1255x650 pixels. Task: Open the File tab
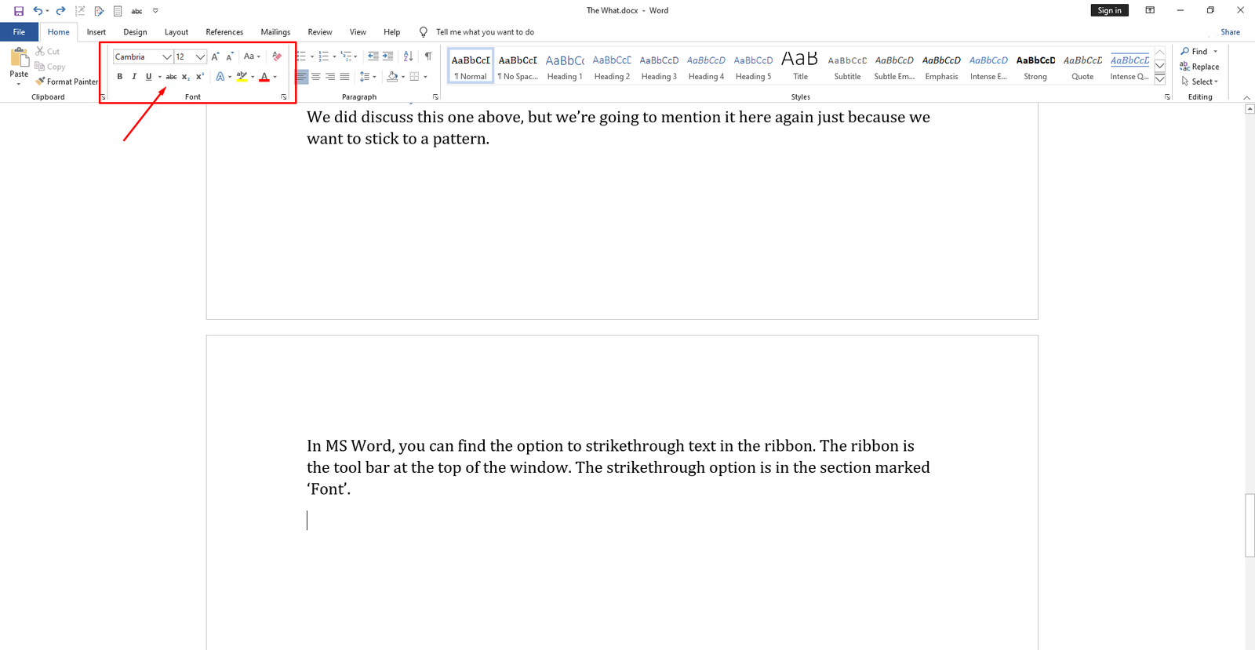(x=19, y=32)
